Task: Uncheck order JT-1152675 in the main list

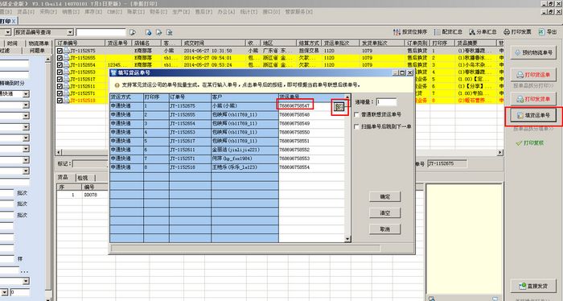Action: 60,51
